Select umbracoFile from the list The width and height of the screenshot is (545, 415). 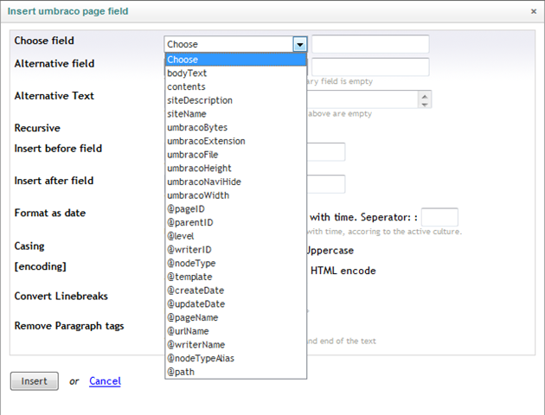click(x=235, y=154)
